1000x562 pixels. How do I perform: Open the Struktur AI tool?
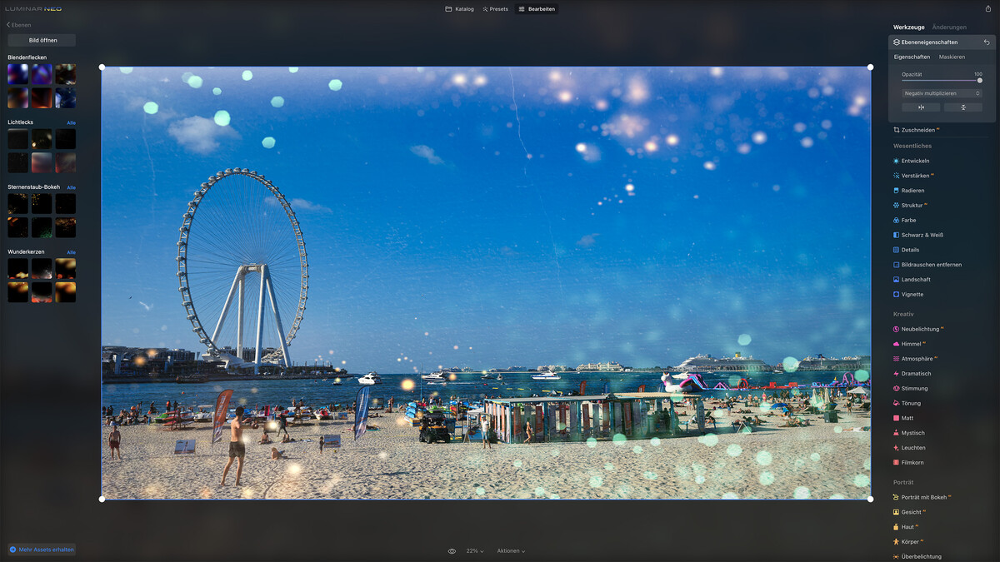pos(913,205)
